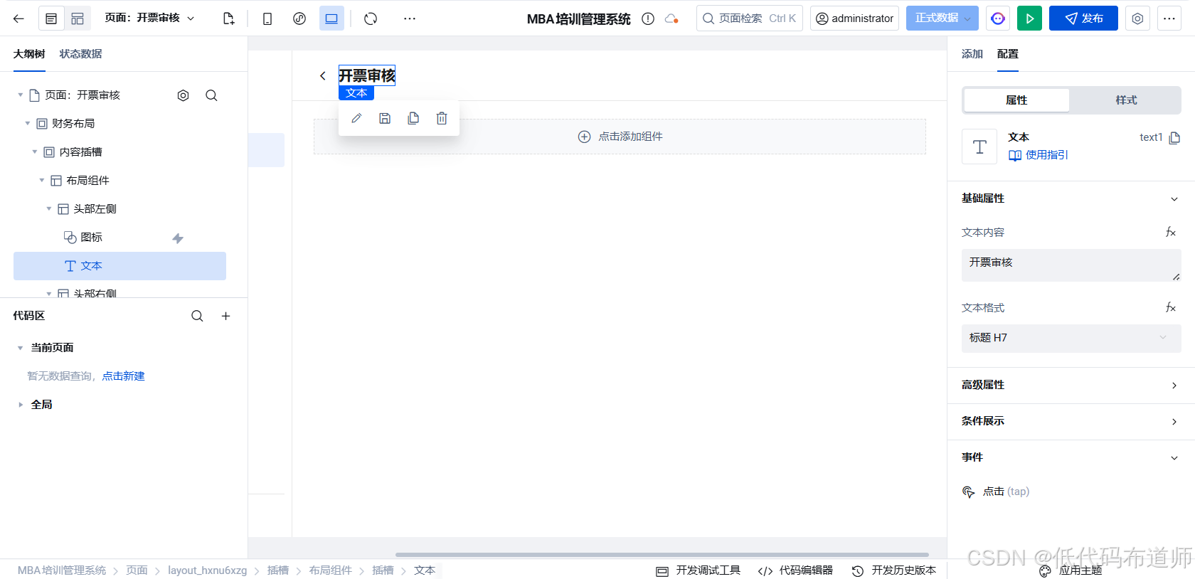1195x579 pixels.
Task: Select the 文本 tree item
Action: 119,266
